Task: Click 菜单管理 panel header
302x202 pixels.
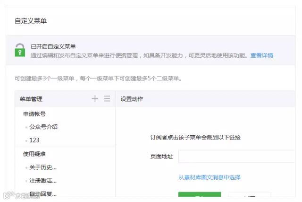Action: [31, 99]
